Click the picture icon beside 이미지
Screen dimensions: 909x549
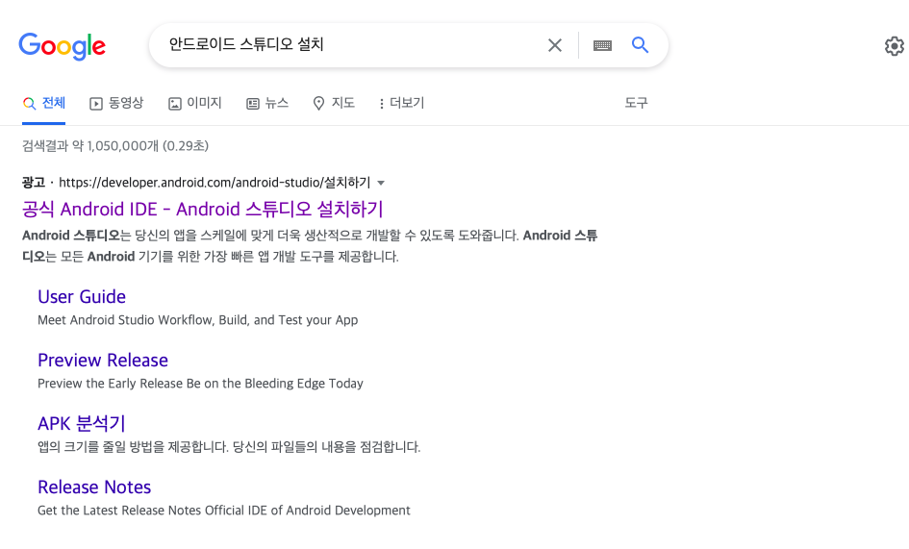pyautogui.click(x=174, y=104)
